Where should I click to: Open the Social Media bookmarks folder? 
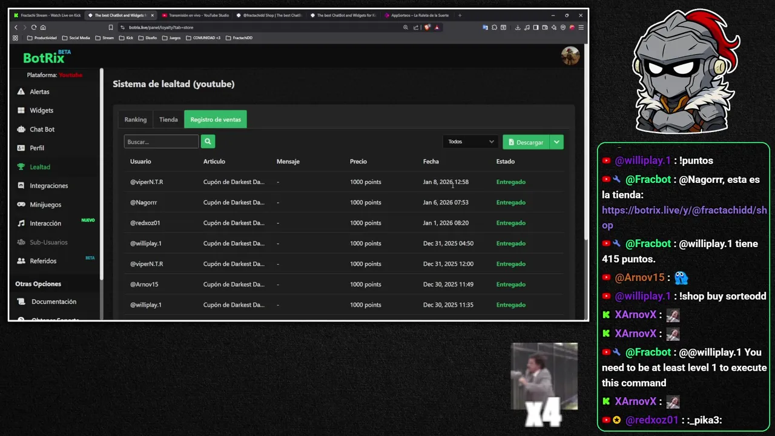click(x=76, y=38)
